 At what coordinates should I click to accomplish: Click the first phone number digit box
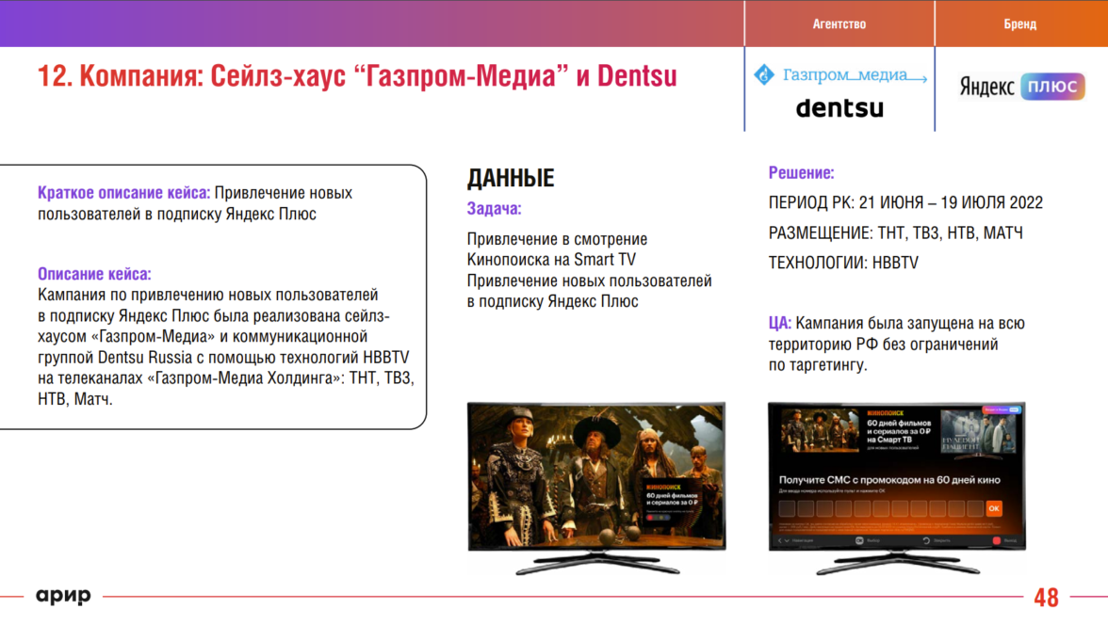coord(787,508)
